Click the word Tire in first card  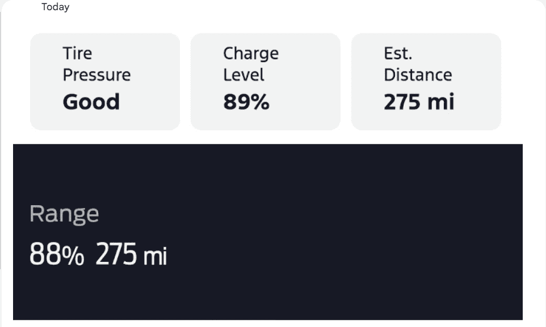click(x=77, y=53)
